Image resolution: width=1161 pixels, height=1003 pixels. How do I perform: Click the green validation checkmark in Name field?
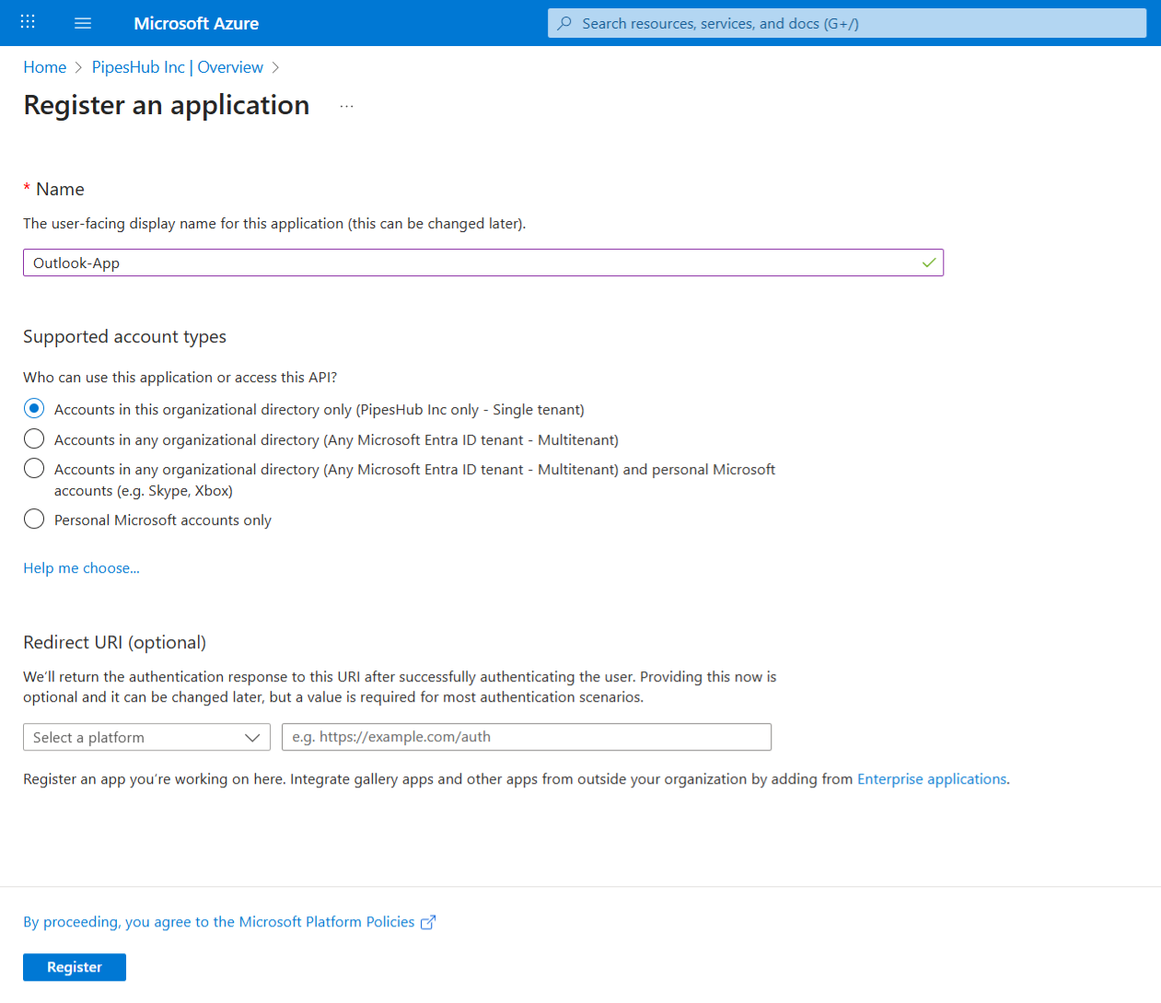[931, 262]
